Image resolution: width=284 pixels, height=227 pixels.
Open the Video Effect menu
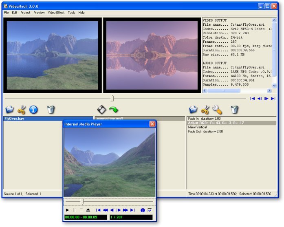(56, 13)
